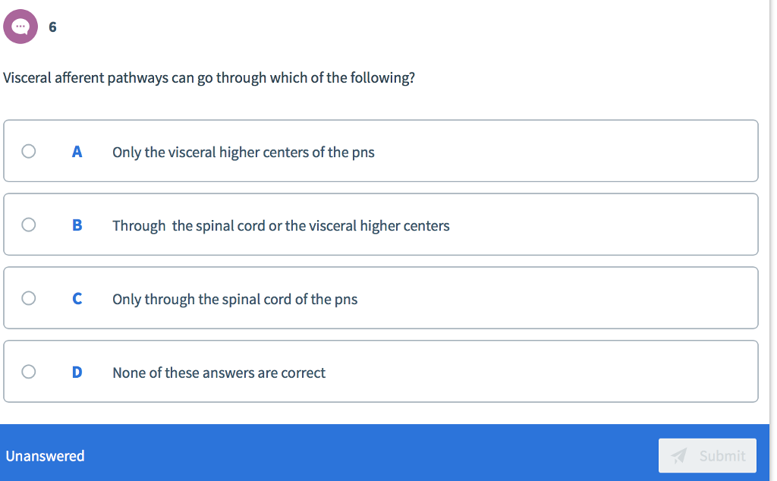
Task: Select the blue letter B label
Action: pos(77,225)
